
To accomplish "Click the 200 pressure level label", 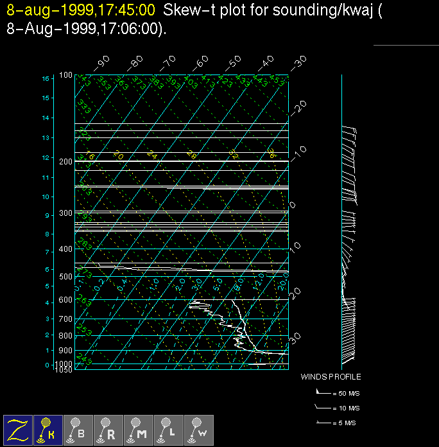I will coord(66,162).
